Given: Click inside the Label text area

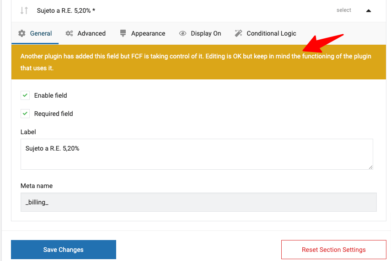Looking at the screenshot, I should [197, 154].
